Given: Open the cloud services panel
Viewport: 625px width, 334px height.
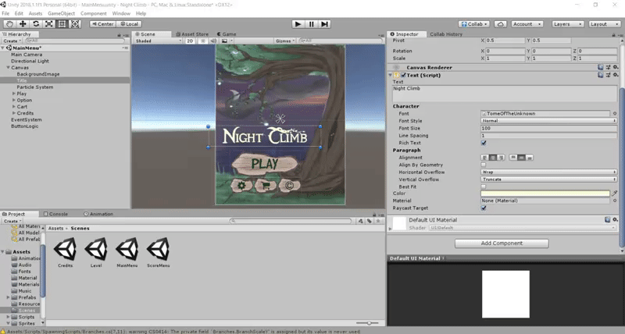Looking at the screenshot, I should pyautogui.click(x=501, y=24).
